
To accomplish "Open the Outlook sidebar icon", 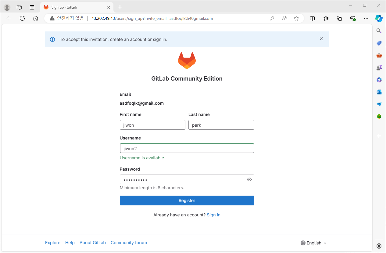I will pyautogui.click(x=379, y=92).
